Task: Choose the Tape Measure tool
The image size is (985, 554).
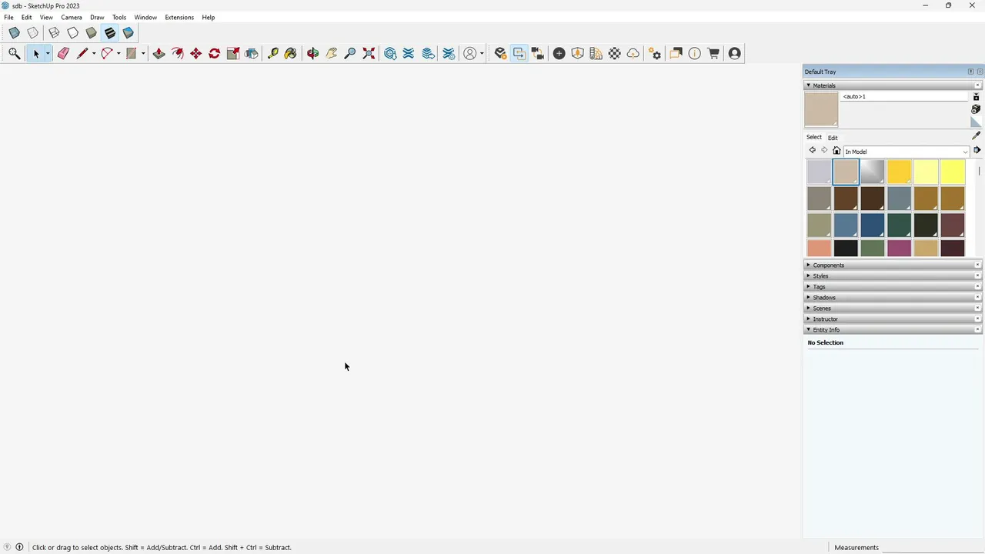Action: (x=272, y=53)
